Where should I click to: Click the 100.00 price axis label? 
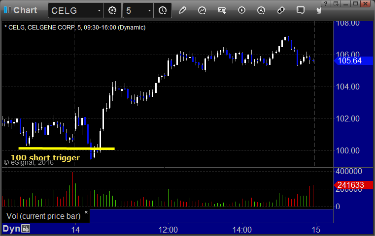pos(348,150)
